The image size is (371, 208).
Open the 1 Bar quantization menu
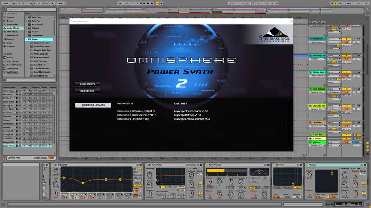point(61,4)
